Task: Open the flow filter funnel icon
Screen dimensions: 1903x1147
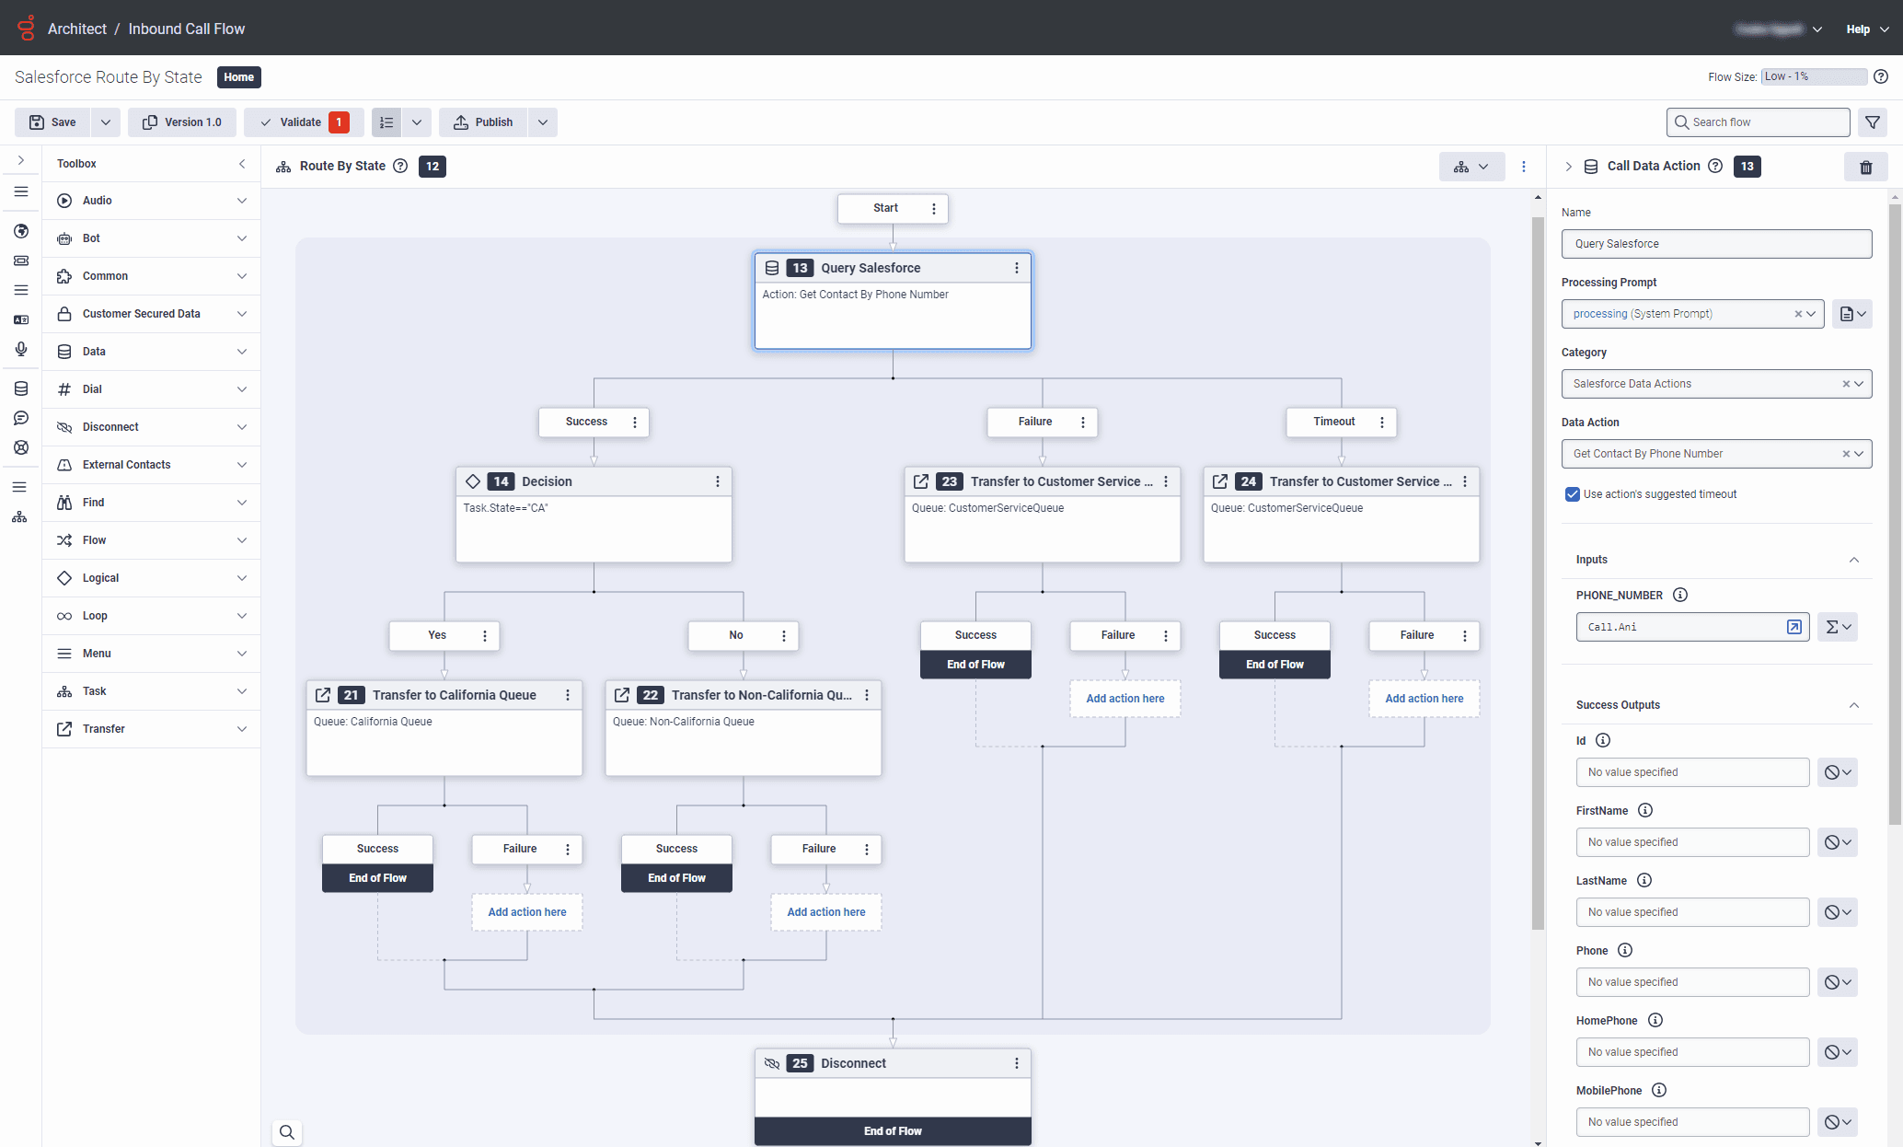Action: pyautogui.click(x=1873, y=122)
